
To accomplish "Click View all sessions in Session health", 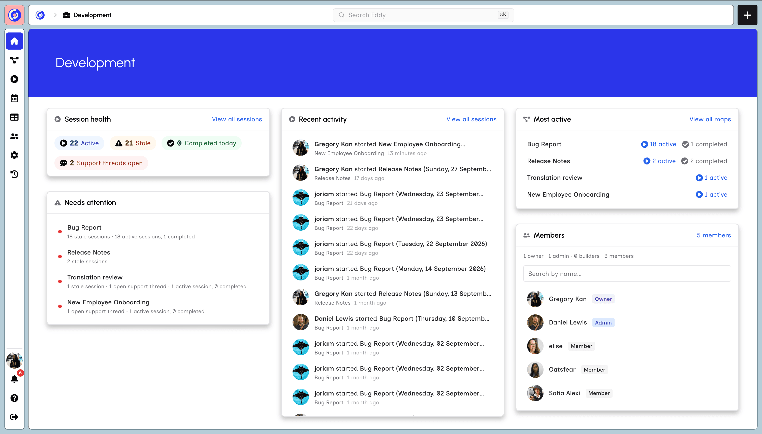I will click(237, 119).
